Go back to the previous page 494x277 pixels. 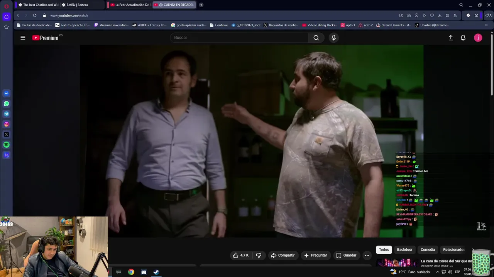[x=18, y=15]
